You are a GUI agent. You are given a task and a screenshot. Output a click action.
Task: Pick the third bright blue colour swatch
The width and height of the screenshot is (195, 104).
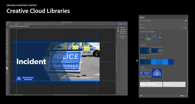point(154,62)
